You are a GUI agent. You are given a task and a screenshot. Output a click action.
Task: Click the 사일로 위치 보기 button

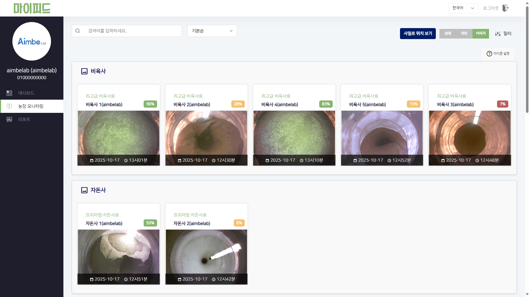[x=418, y=34]
